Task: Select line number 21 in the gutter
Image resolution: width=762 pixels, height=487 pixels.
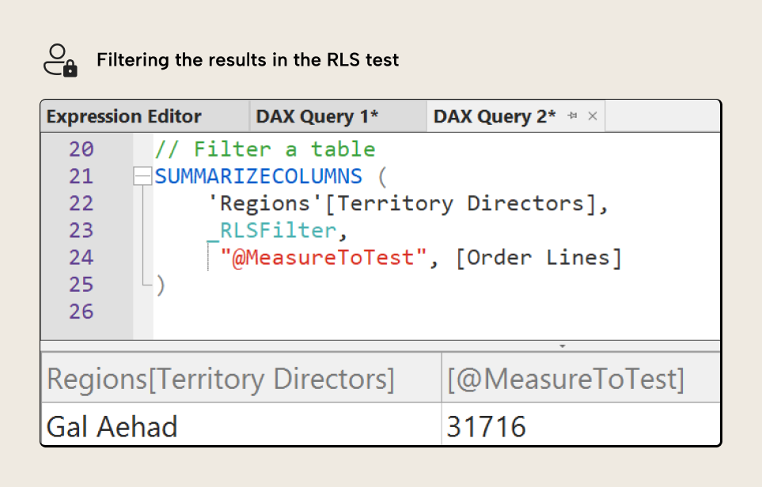Action: tap(80, 176)
